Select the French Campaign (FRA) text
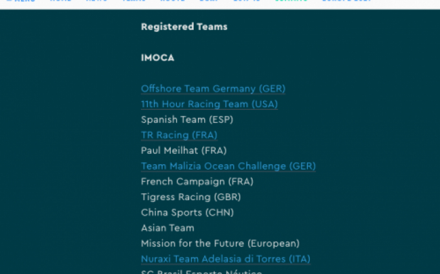Screen dimensions: 440x274 tap(197, 182)
